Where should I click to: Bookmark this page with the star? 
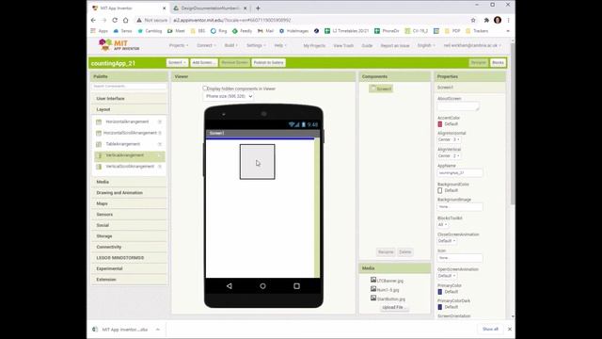(x=473, y=20)
